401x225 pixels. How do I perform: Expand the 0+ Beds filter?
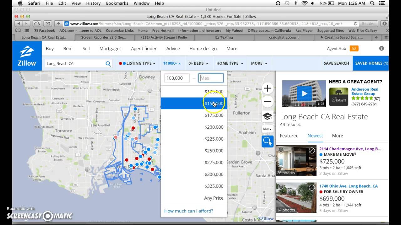coord(198,63)
